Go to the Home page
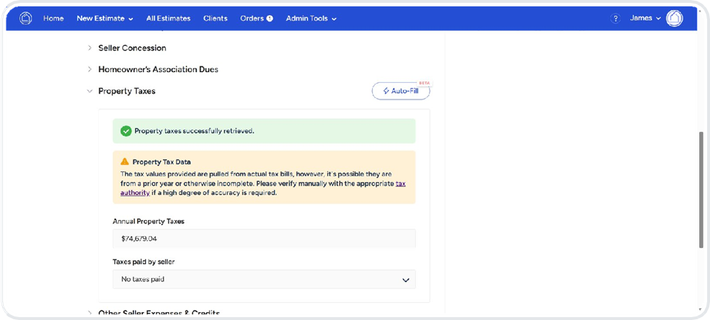This screenshot has width=710, height=320. 54,19
